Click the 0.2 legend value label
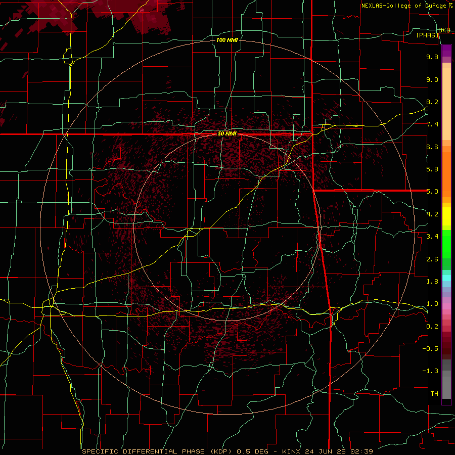Viewport: 455px width, 455px height. pyautogui.click(x=432, y=327)
